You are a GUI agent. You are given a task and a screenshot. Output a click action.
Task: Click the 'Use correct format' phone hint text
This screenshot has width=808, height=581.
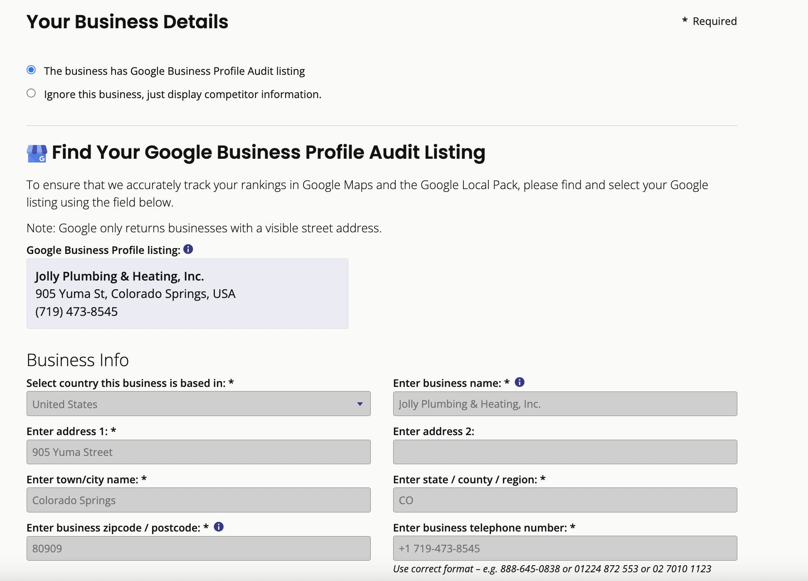click(x=552, y=569)
